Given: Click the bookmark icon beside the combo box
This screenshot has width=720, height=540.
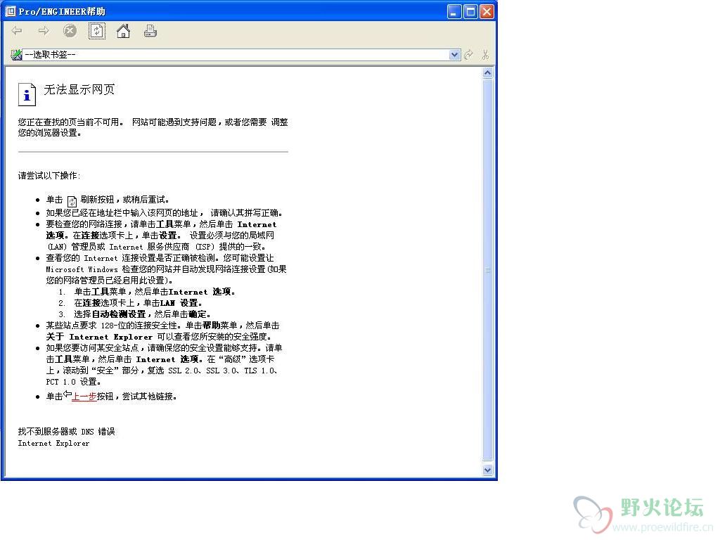Looking at the screenshot, I should pos(17,55).
